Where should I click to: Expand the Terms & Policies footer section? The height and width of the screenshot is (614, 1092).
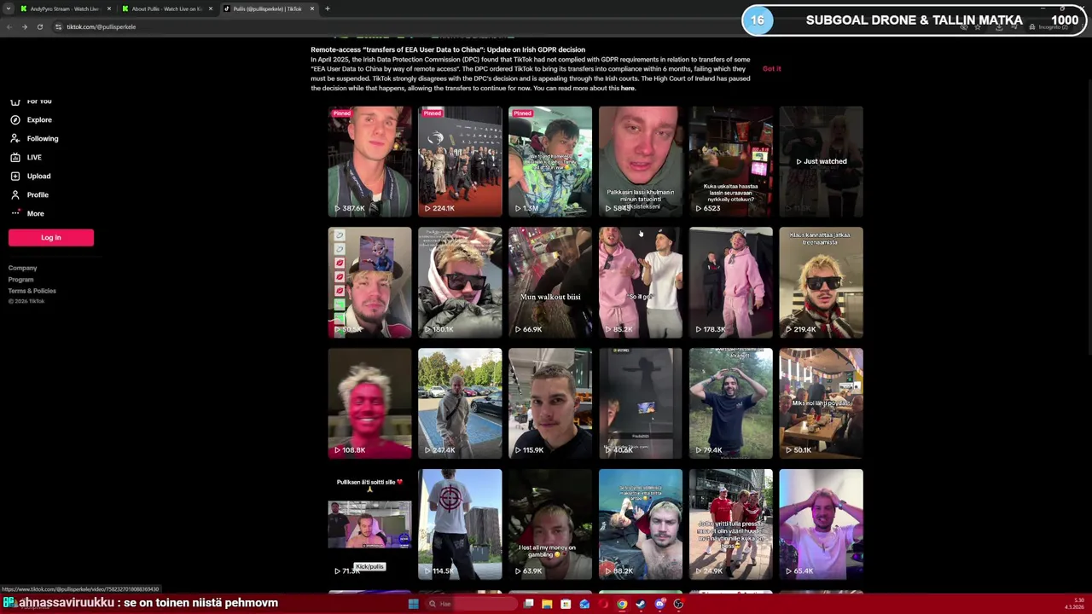tap(32, 291)
